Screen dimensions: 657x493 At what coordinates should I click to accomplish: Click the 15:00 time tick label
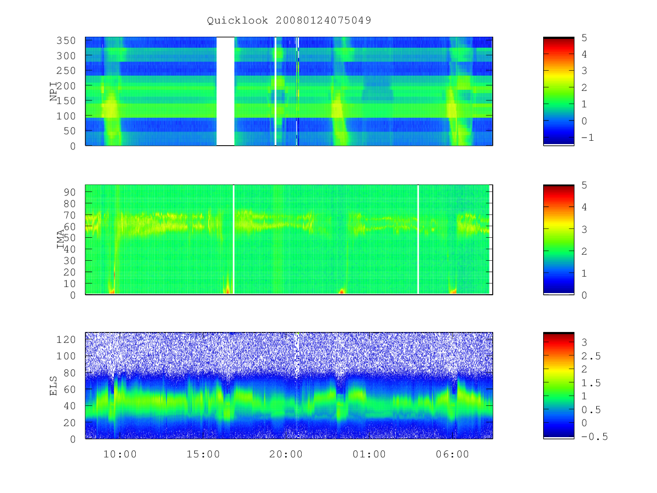(203, 454)
